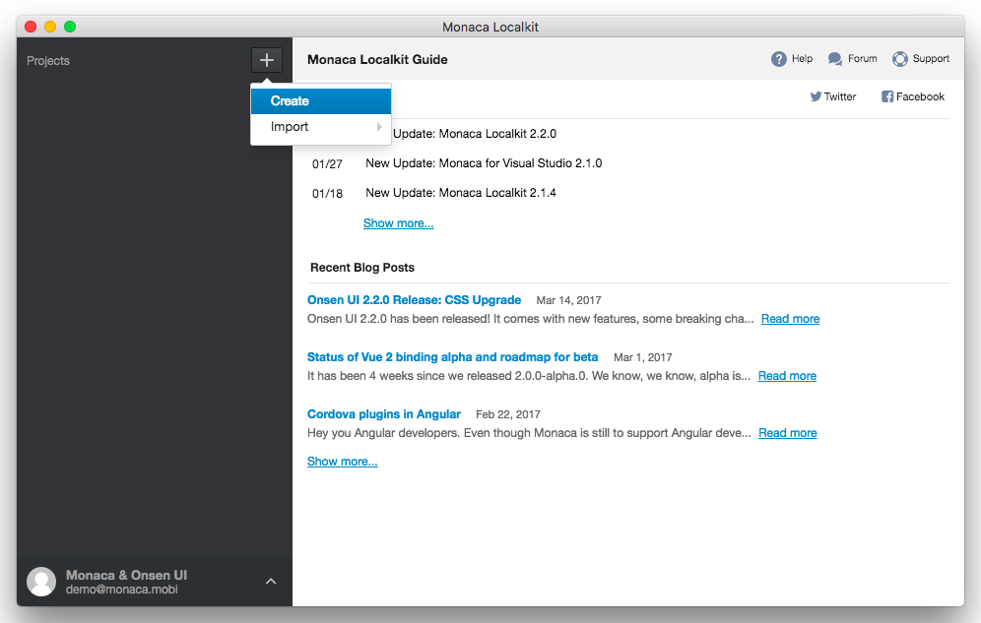Viewport: 981px width, 623px height.
Task: Click the Monaca for Visual Studio 2.1.0 update
Action: tap(484, 163)
